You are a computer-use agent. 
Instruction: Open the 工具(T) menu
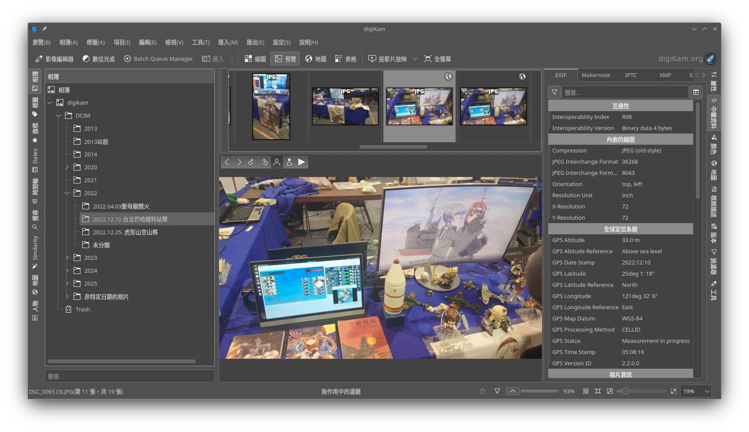[201, 42]
